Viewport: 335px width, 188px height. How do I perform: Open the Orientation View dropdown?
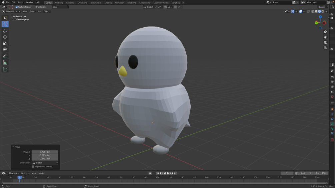pos(60,7)
